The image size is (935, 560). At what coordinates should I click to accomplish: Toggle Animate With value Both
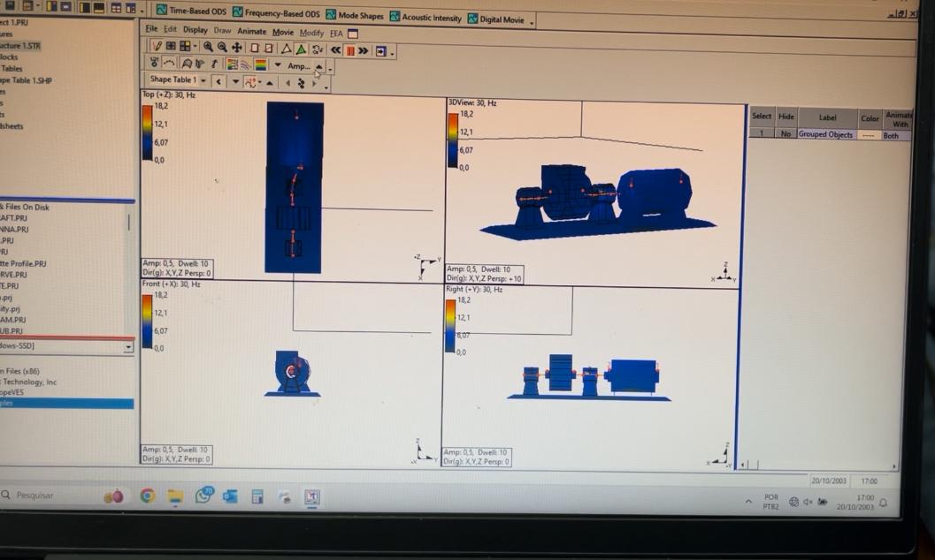click(x=893, y=136)
